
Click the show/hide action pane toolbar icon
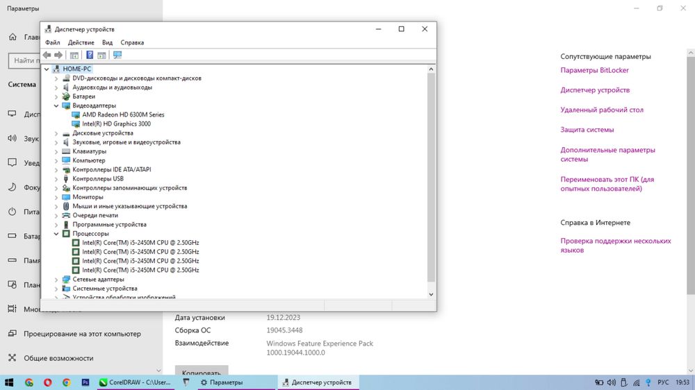coord(102,55)
